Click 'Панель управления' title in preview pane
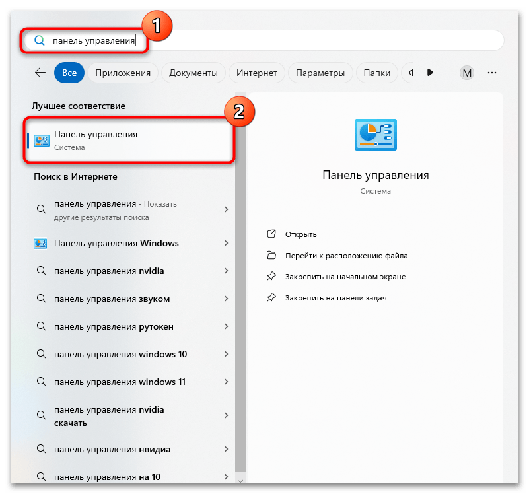Screen dimensions: 529x494 (376, 175)
